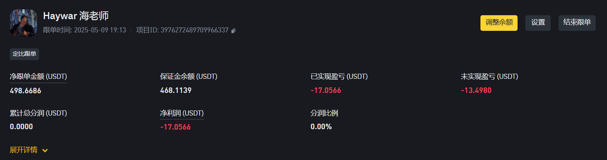Click the 保证金余额 value 468.1139
This screenshot has width=607, height=160.
(176, 91)
